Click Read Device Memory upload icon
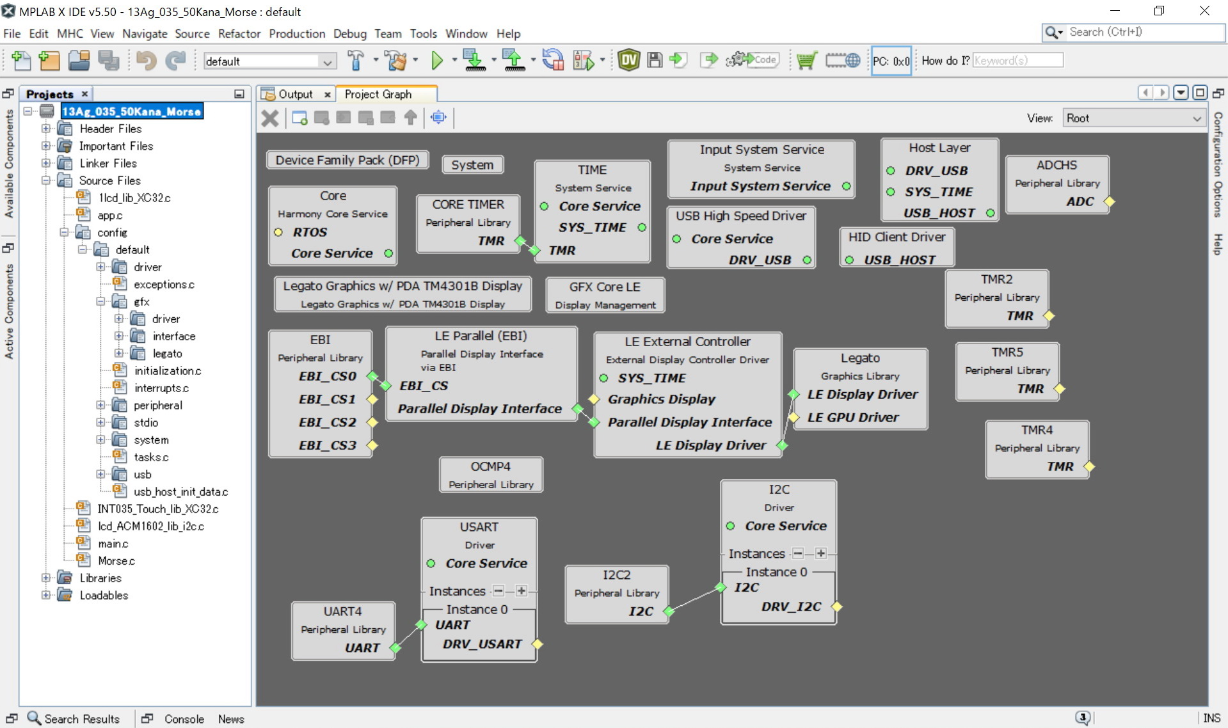 coord(513,61)
